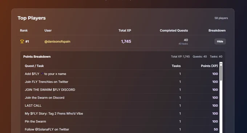Open the @danisonofspain user profile link

[x=57, y=41]
